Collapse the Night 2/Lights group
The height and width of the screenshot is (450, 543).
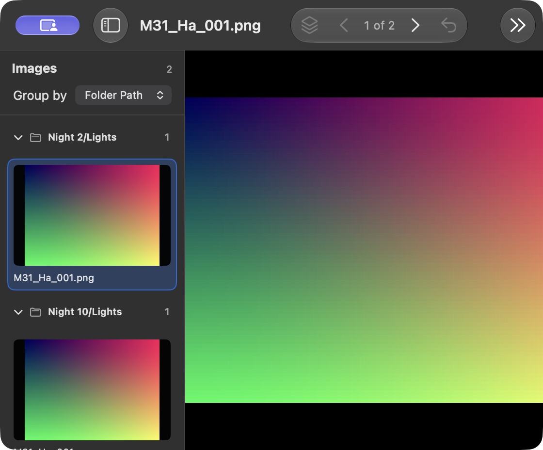coord(18,138)
